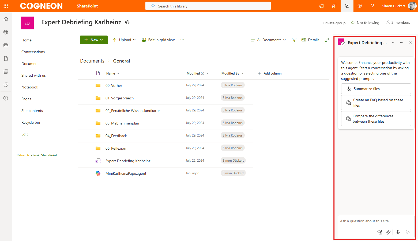Open the app launcher waffle icon
The height and width of the screenshot is (241, 418).
6,6
